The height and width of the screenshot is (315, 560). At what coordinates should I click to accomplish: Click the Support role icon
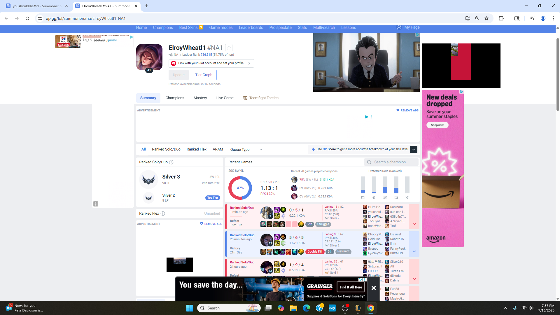coord(407,197)
